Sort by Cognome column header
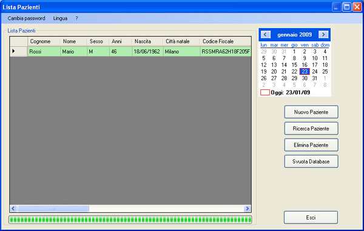Viewport: 364px width, 231px height. coord(44,41)
